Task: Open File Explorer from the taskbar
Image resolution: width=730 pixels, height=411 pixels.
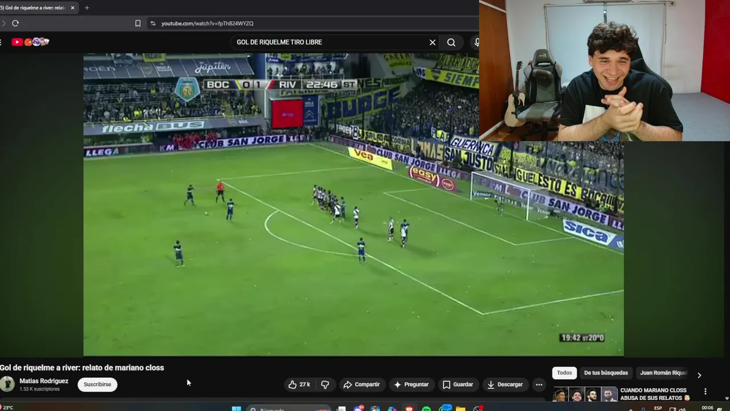Action: (460, 409)
